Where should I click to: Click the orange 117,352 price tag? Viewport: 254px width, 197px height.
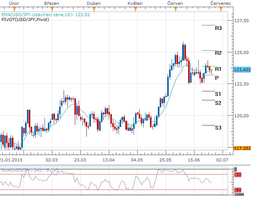point(242,148)
